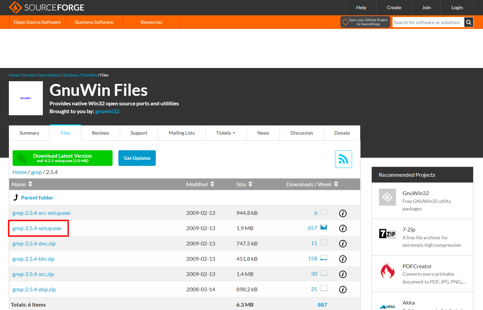The image size is (483, 310).
Task: View info icon for grep-2.5.4-src-setup.exe
Action: pos(343,213)
